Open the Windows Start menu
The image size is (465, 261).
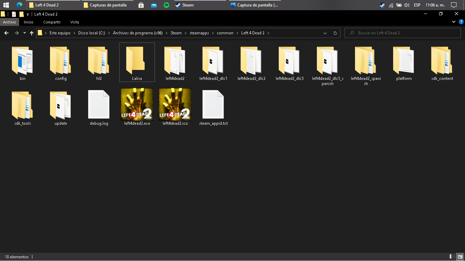(x=6, y=5)
